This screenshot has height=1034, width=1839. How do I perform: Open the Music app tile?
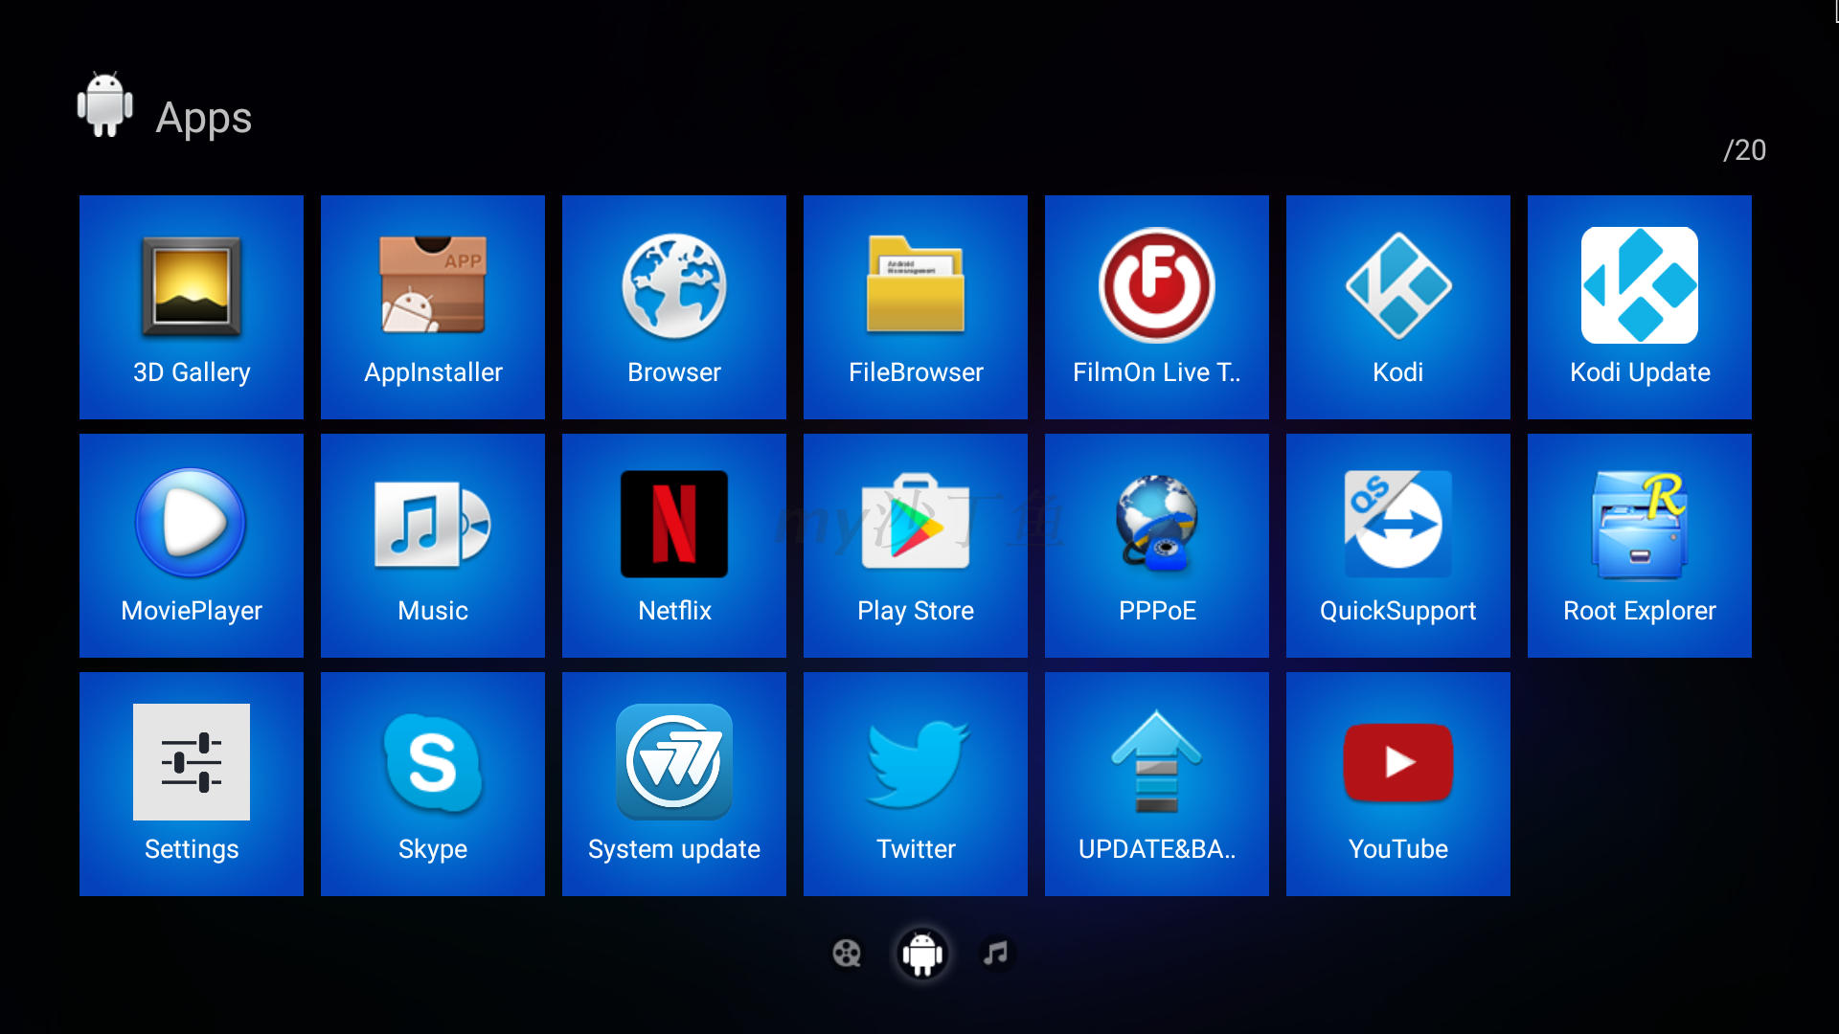(433, 546)
